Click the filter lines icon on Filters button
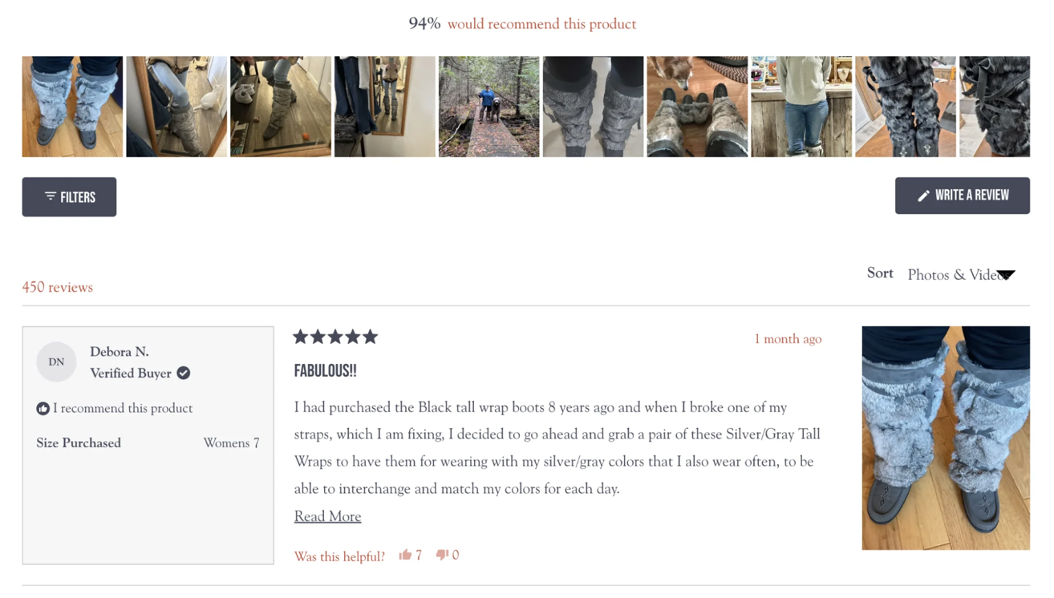This screenshot has height=598, width=1054. point(51,196)
